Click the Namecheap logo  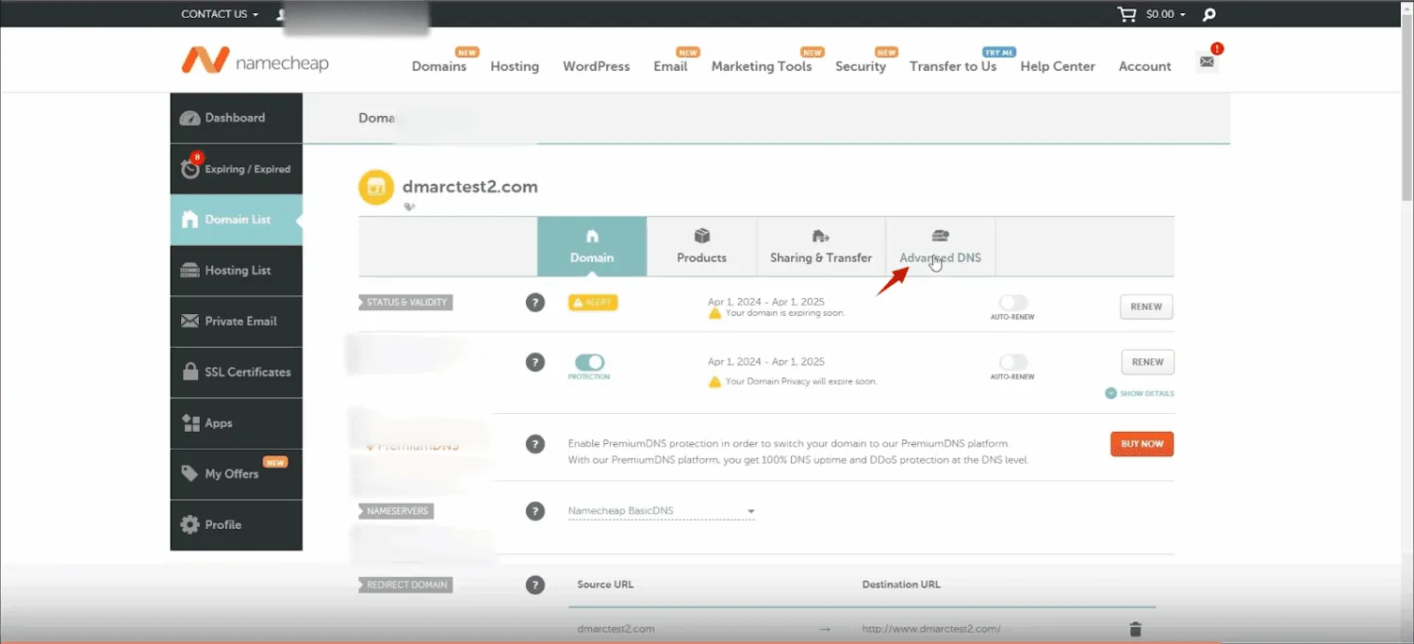pos(255,60)
